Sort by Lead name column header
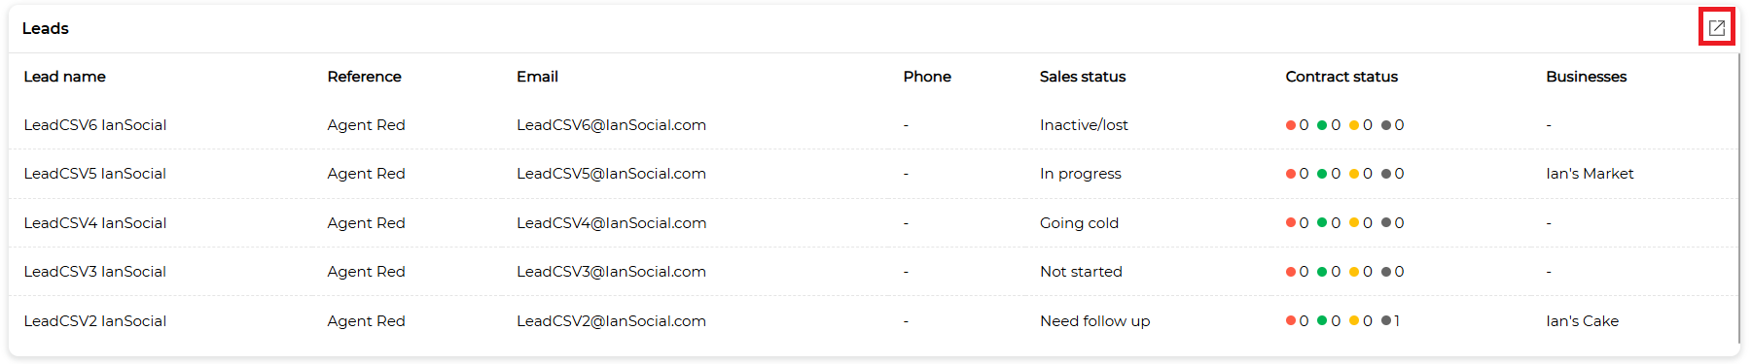The height and width of the screenshot is (364, 1752). 64,77
